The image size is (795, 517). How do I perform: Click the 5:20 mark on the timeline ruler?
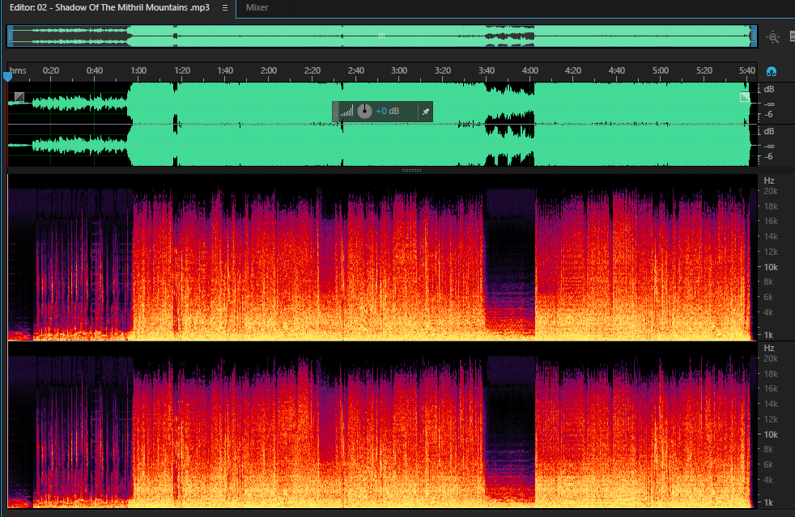pyautogui.click(x=704, y=70)
